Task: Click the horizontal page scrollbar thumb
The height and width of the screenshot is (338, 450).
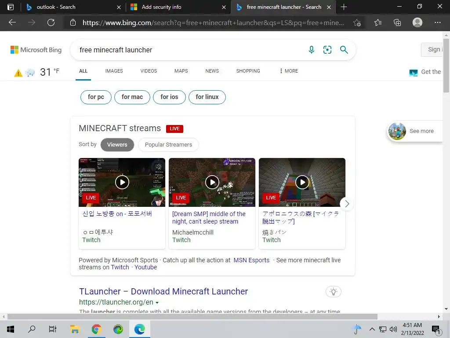Action: pyautogui.click(x=192, y=317)
